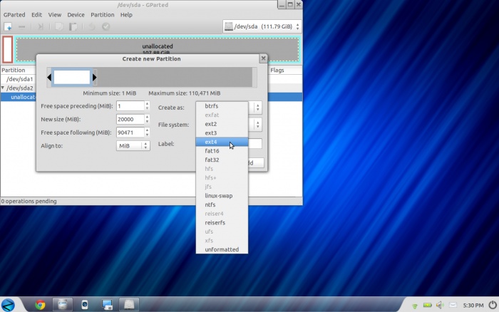
Task: Click the partially hidden Add button
Action: 256,163
